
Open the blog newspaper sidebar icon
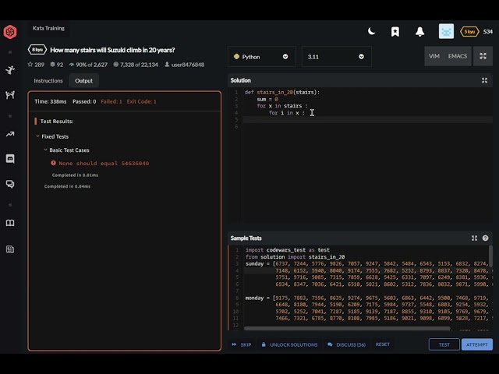[10, 249]
